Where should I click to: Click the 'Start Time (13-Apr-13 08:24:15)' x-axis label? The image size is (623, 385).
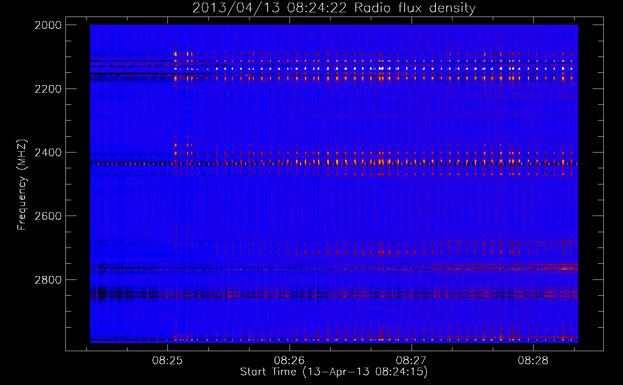334,372
